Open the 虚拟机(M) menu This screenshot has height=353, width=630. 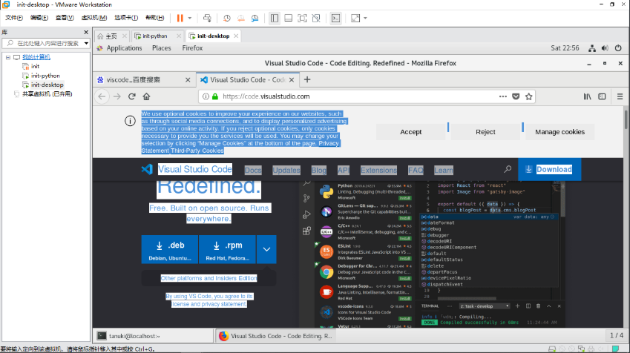click(x=94, y=18)
